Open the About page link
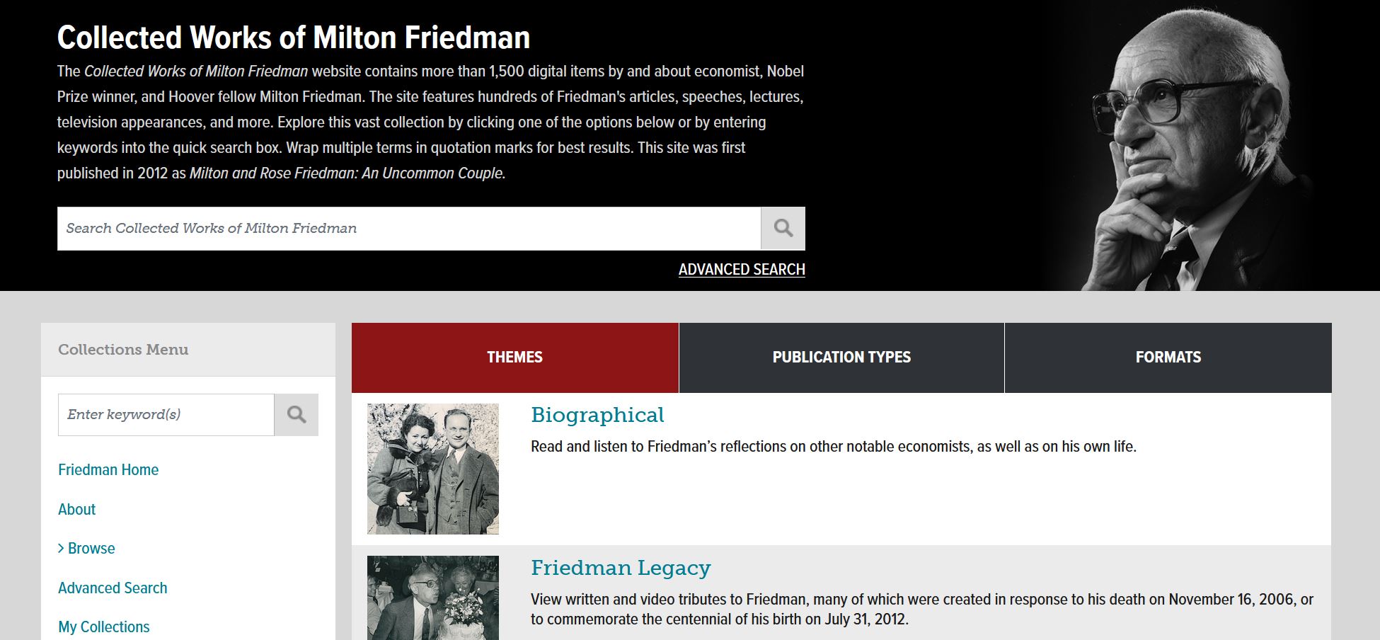 click(76, 510)
